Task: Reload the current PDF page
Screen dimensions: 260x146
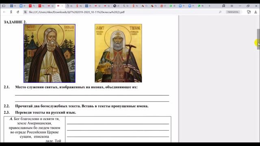Action: (18, 12)
